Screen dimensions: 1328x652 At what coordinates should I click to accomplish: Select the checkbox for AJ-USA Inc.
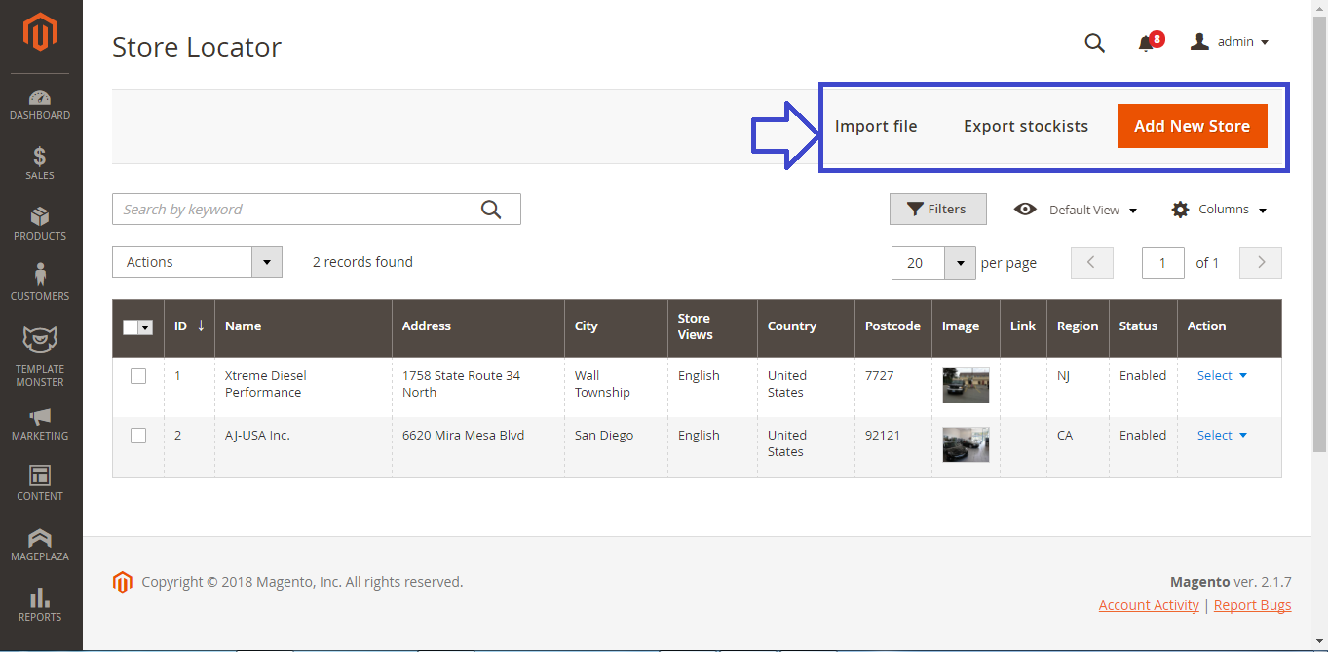[137, 435]
